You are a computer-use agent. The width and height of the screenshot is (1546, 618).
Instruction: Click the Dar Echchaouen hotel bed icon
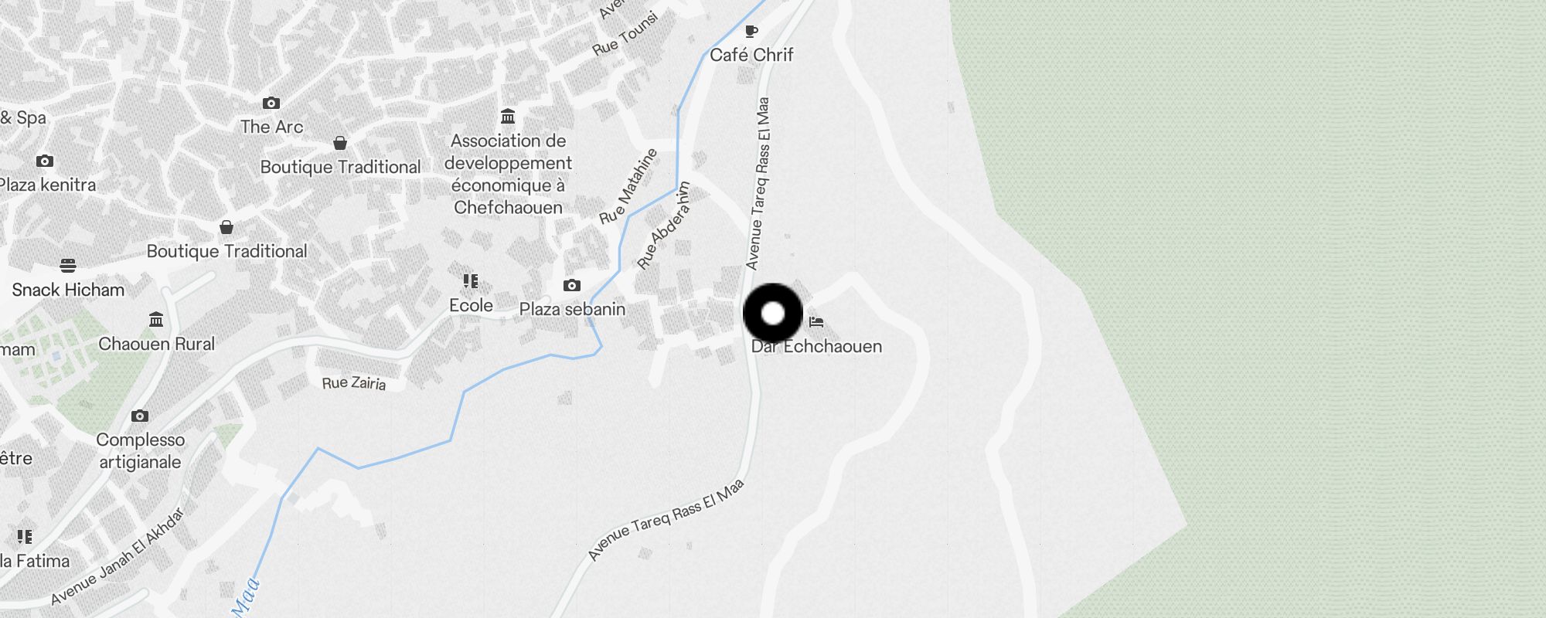pyautogui.click(x=816, y=321)
